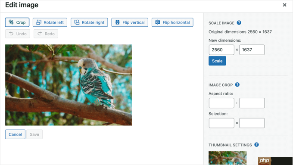The height and width of the screenshot is (165, 293).
Task: Click the parakeet image in the editor
Action: tap(69, 85)
